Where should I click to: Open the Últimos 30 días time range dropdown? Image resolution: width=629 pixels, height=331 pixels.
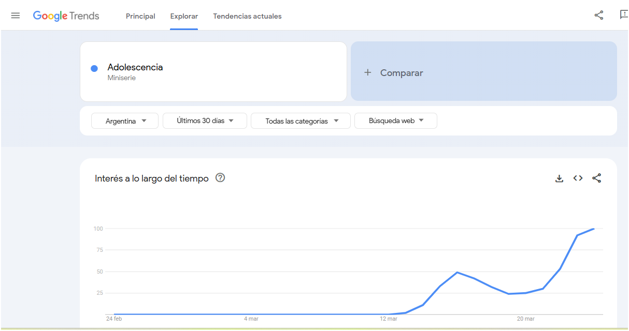click(x=205, y=121)
